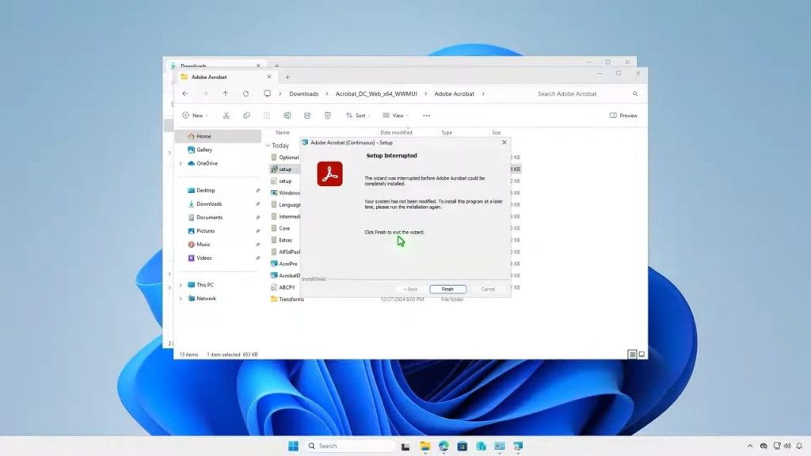The width and height of the screenshot is (811, 456).
Task: Click Cancel in the setup dialog
Action: (488, 289)
